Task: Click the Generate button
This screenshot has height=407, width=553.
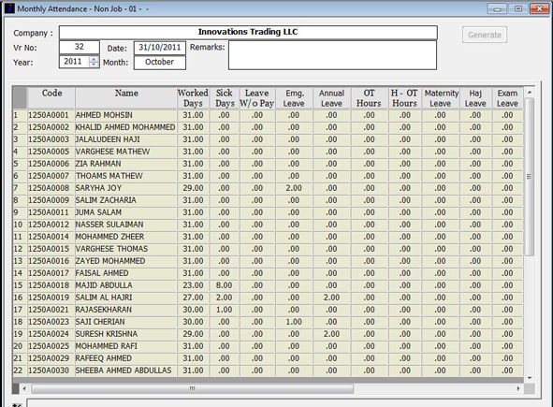Action: 485,35
